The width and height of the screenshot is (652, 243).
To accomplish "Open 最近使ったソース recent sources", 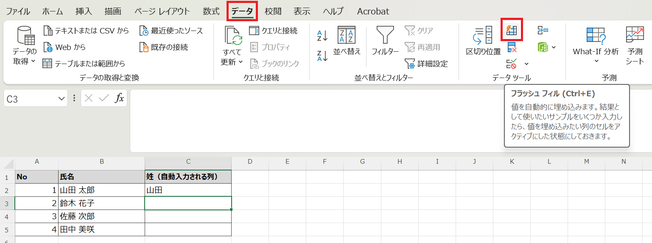I will [171, 31].
